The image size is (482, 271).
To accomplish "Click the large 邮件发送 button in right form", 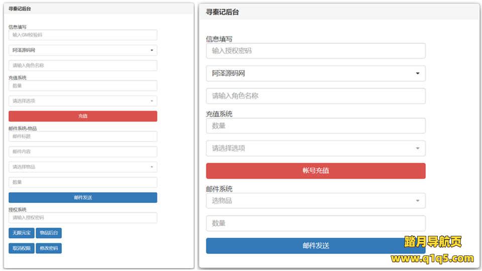I will [315, 245].
